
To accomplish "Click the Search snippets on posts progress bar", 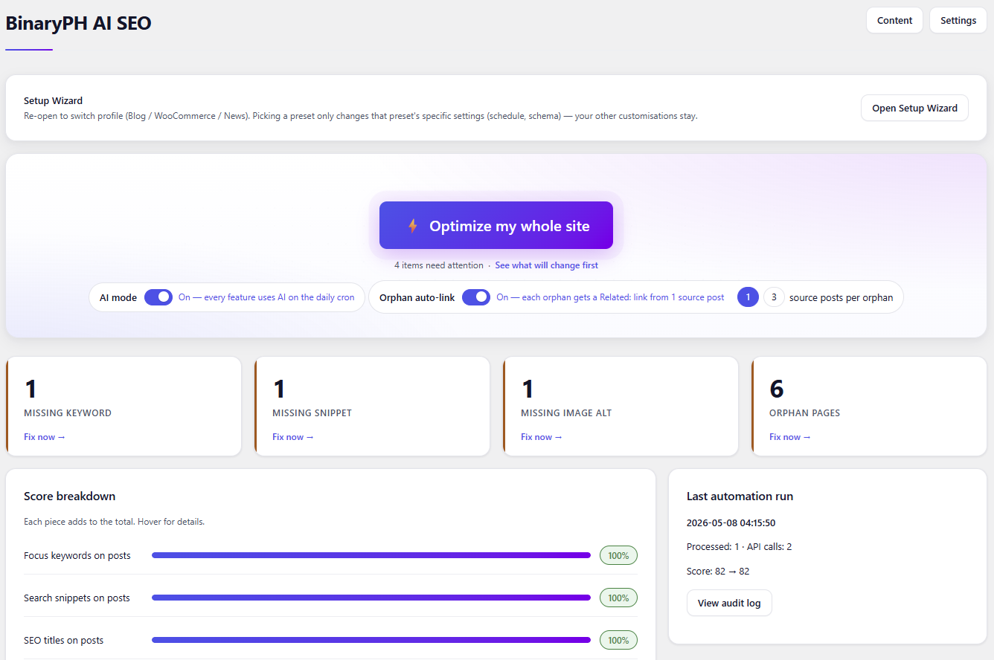I will [x=371, y=598].
